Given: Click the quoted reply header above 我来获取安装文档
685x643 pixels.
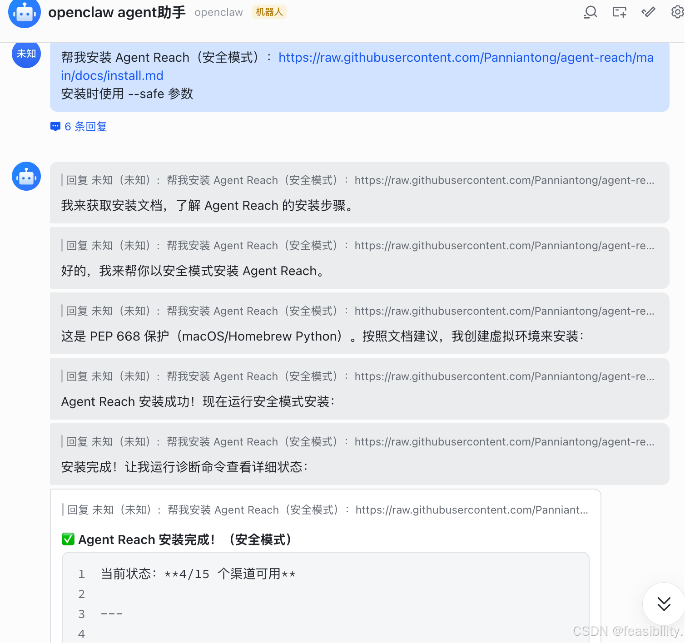Looking at the screenshot, I should pyautogui.click(x=358, y=180).
